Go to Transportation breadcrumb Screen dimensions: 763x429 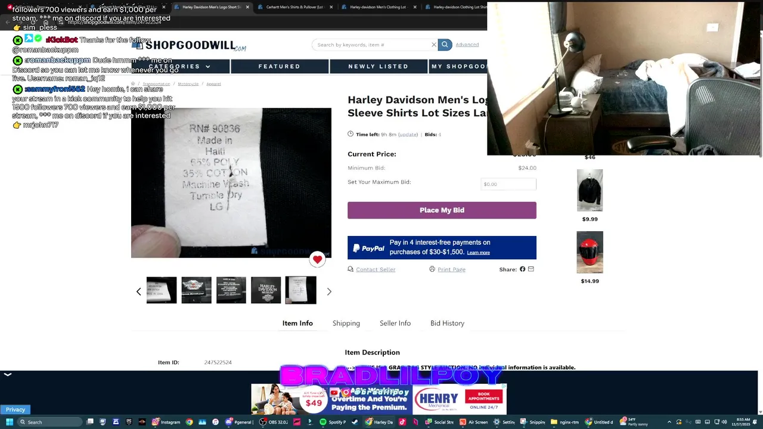(156, 84)
